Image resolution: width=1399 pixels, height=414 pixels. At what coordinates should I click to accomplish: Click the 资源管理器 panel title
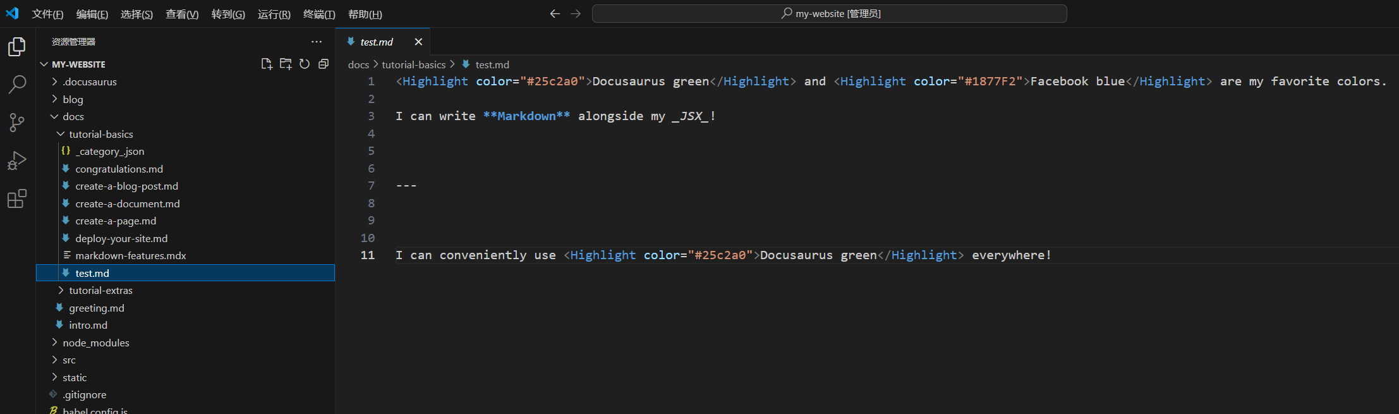coord(73,42)
